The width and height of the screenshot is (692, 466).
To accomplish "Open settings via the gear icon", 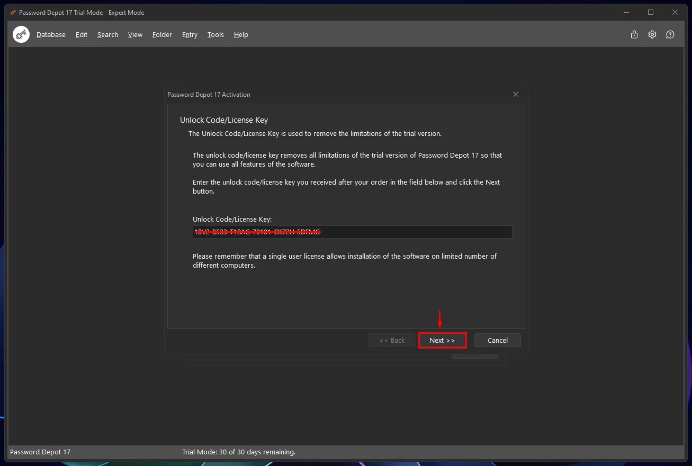I will click(652, 34).
